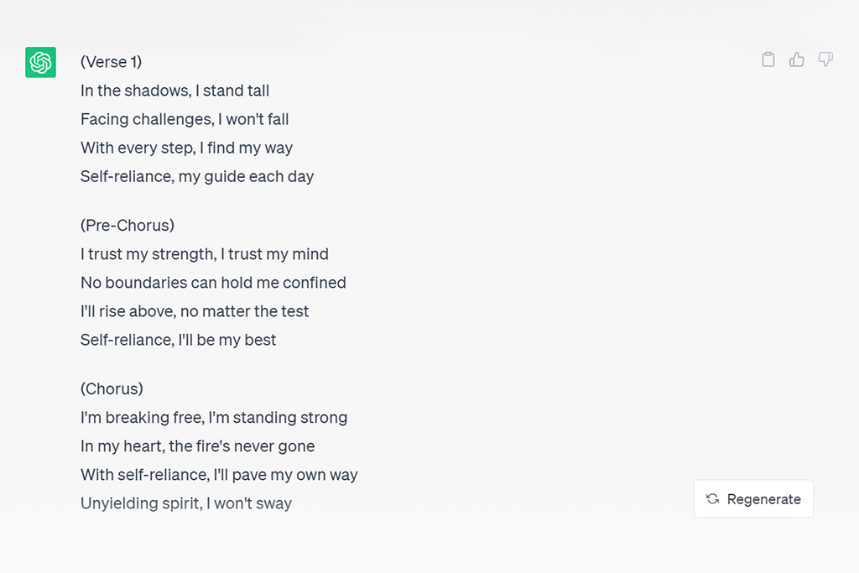This screenshot has width=859, height=573.
Task: Click the green ChatGPT avatar logo
Action: (40, 62)
